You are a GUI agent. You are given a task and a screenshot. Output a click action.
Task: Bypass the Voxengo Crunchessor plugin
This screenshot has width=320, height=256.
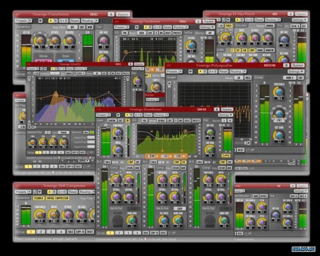point(123,14)
